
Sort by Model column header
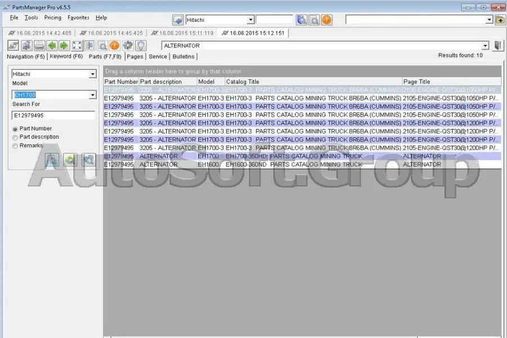(211, 82)
